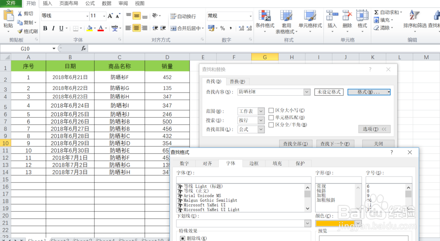Open the underline 下划线 dropdown
Image resolution: width=440 pixels, height=241 pixels.
tap(308, 223)
